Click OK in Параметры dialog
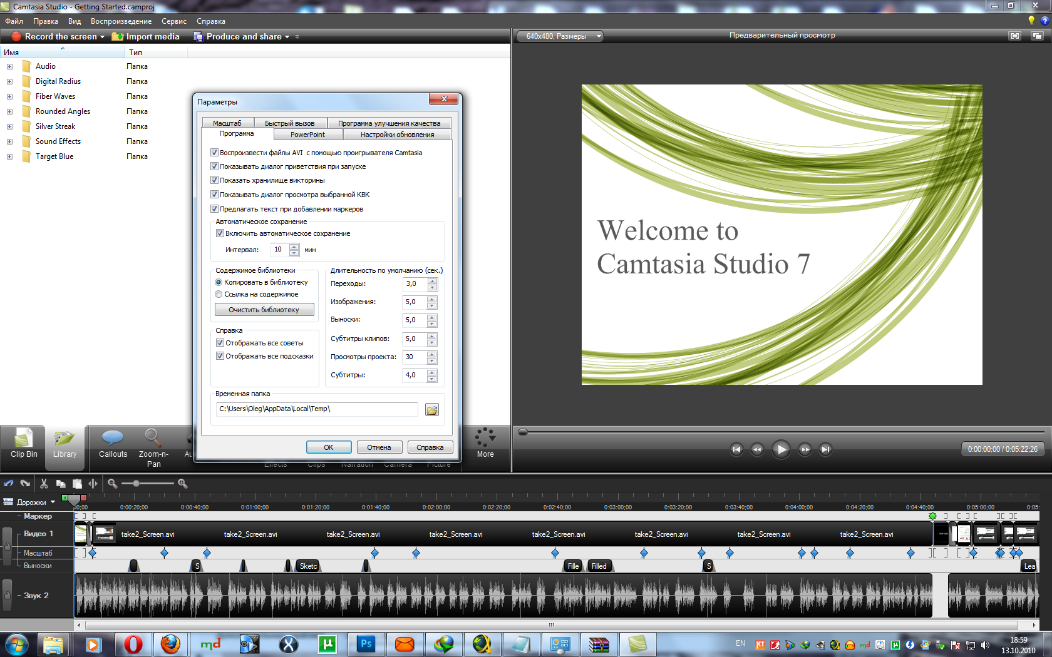Viewport: 1052px width, 657px height. point(328,447)
